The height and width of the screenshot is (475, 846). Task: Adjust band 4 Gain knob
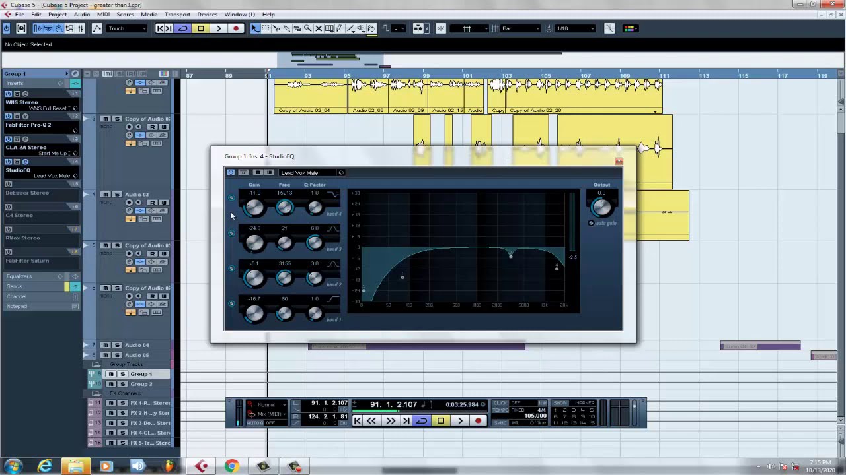pyautogui.click(x=254, y=208)
